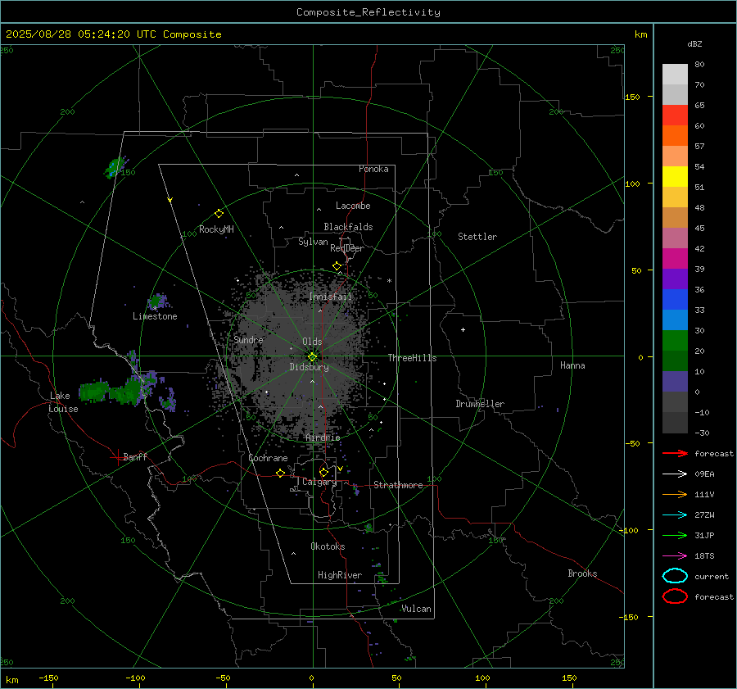Click the Blackfalds label
This screenshot has width=737, height=689.
[x=348, y=227]
